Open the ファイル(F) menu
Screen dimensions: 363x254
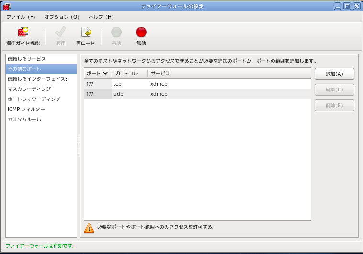[x=21, y=17]
